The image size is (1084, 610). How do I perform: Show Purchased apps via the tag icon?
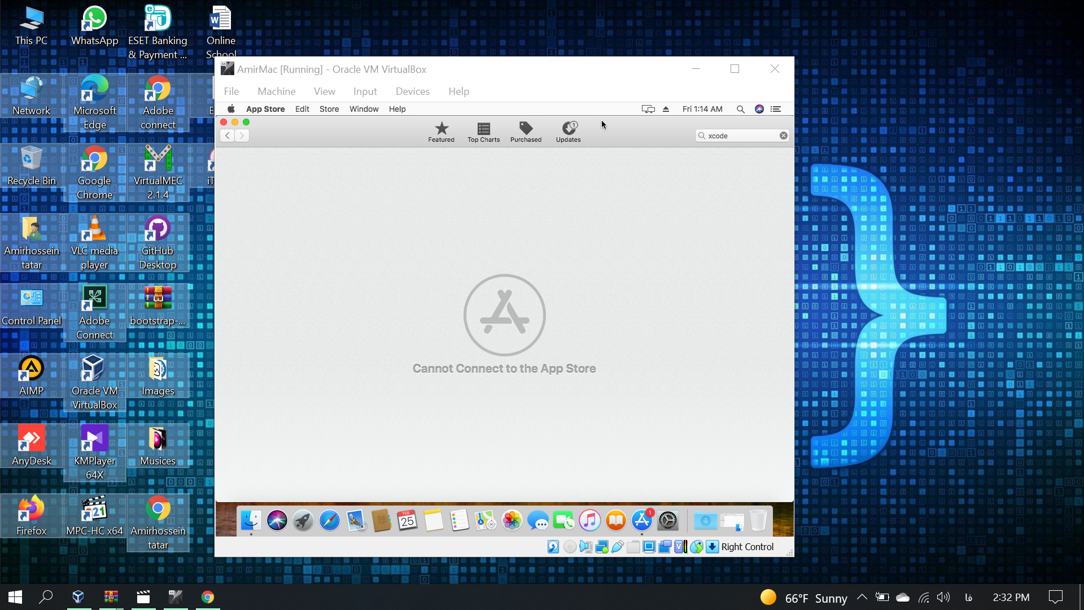(x=526, y=132)
